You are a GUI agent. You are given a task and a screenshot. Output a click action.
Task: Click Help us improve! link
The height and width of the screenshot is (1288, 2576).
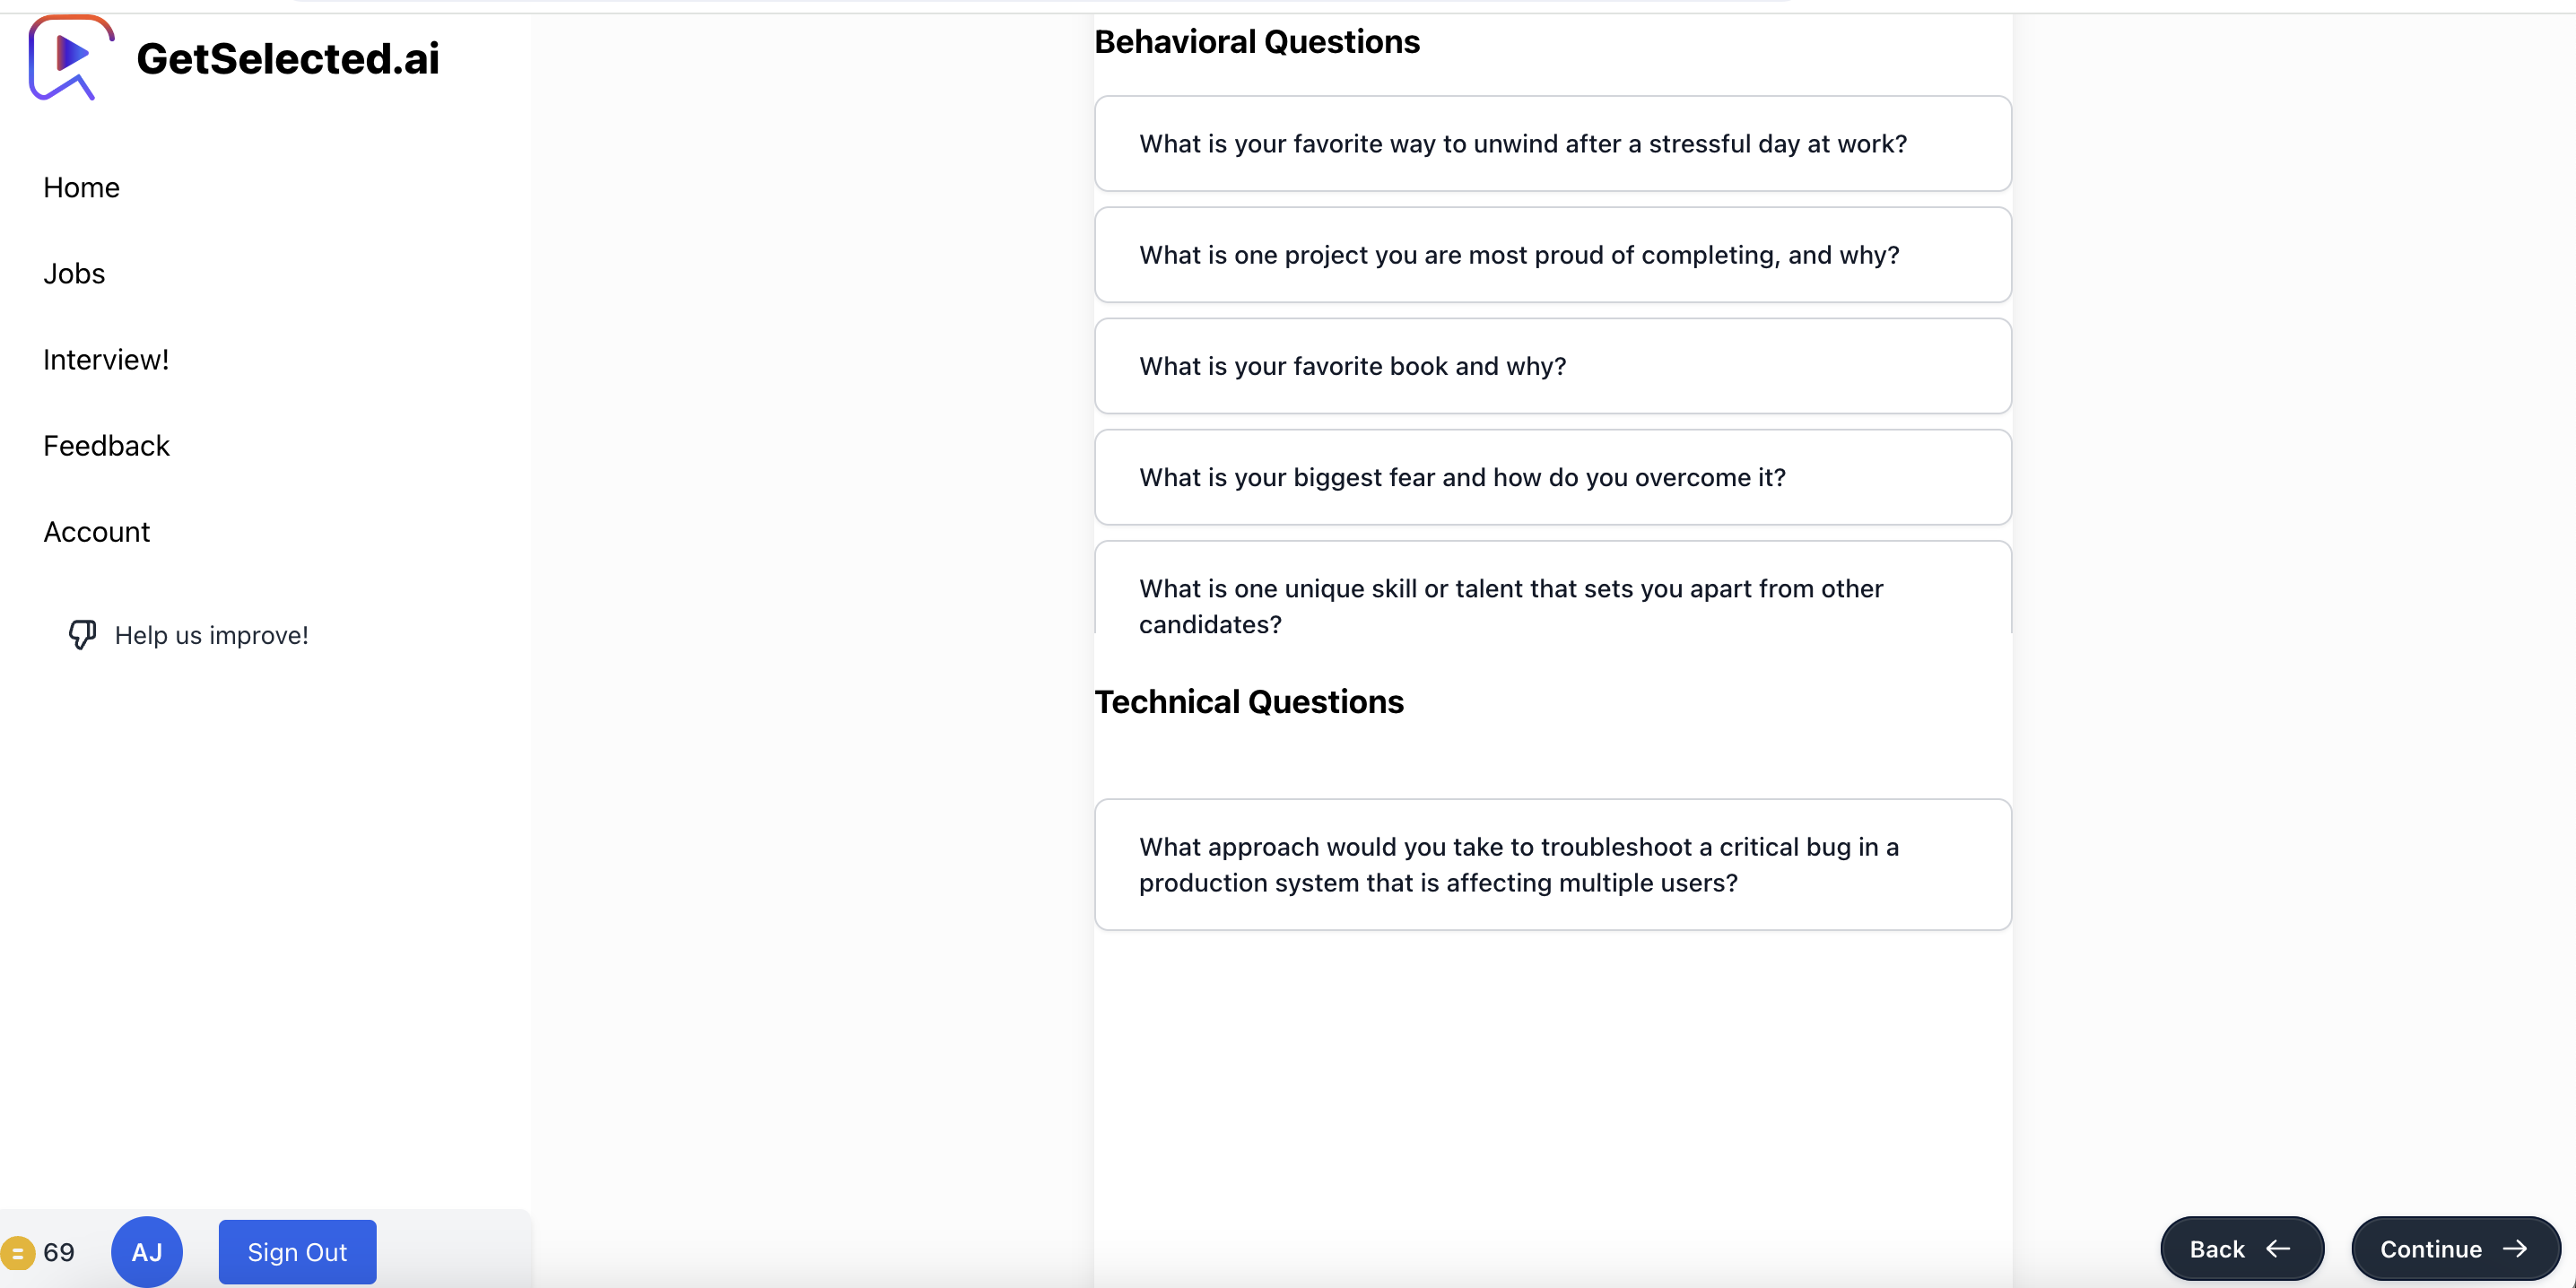[211, 635]
